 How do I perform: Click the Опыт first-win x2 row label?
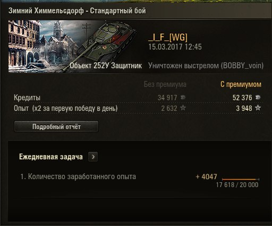(66, 108)
